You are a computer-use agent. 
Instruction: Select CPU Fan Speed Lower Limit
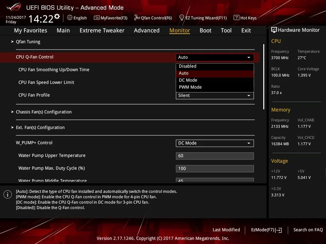(x=46, y=82)
